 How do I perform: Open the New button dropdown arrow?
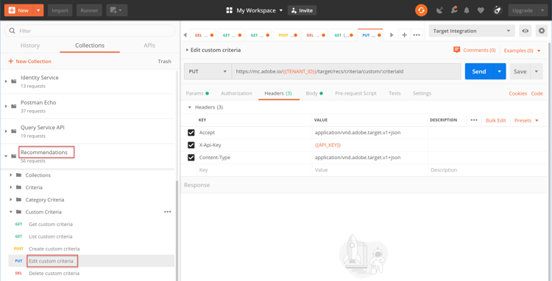pyautogui.click(x=38, y=10)
